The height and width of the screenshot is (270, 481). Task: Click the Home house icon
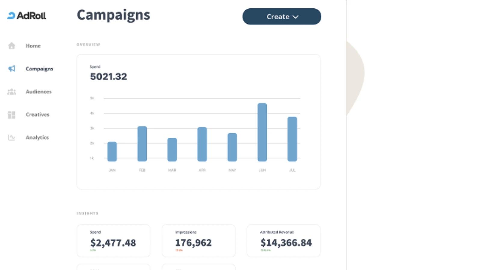tap(11, 46)
